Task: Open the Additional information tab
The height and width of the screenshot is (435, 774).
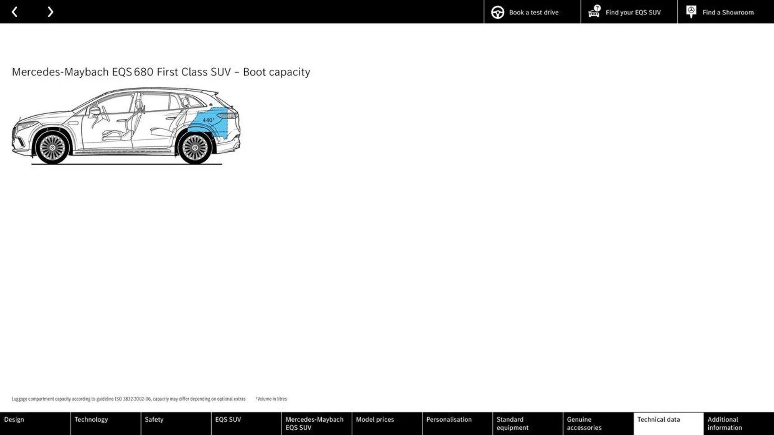Action: coord(738,423)
